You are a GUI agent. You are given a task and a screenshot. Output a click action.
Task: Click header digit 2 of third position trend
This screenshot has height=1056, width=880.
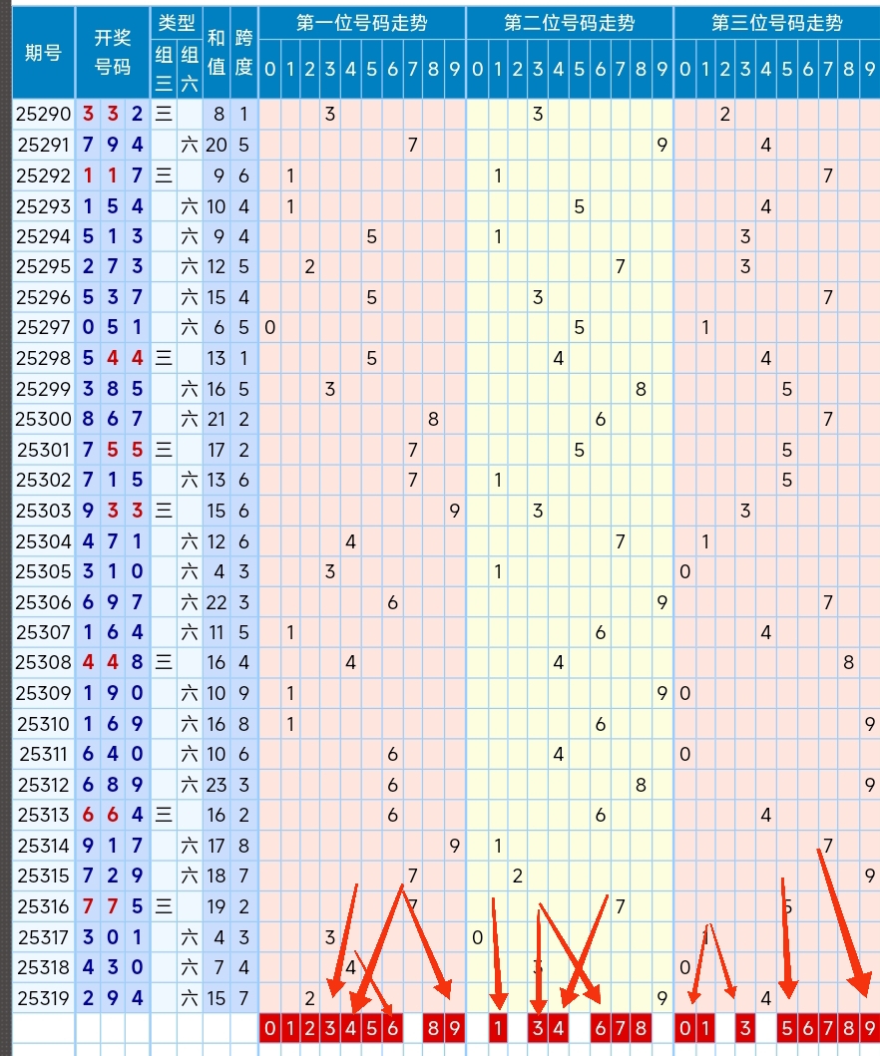point(724,69)
